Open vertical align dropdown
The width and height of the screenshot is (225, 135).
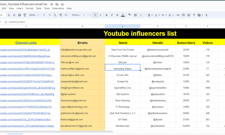(157, 15)
